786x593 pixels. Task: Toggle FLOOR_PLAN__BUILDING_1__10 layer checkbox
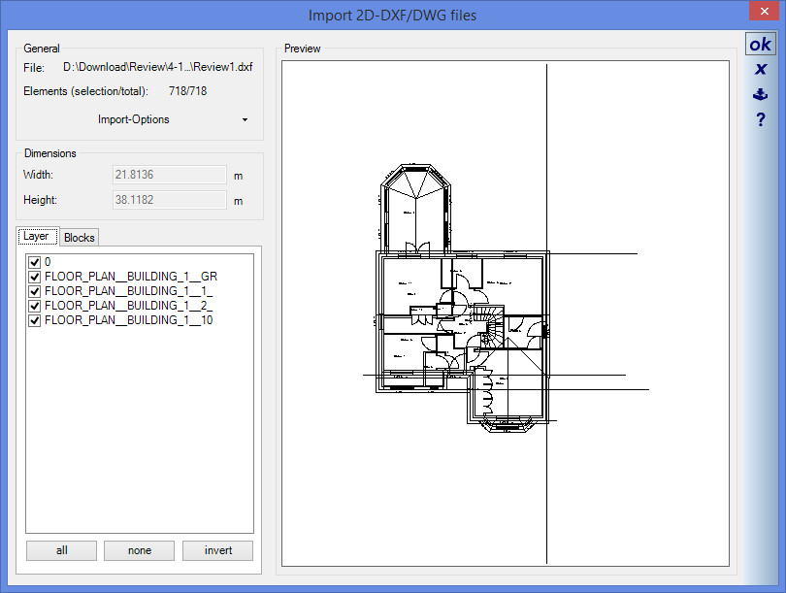click(x=34, y=320)
